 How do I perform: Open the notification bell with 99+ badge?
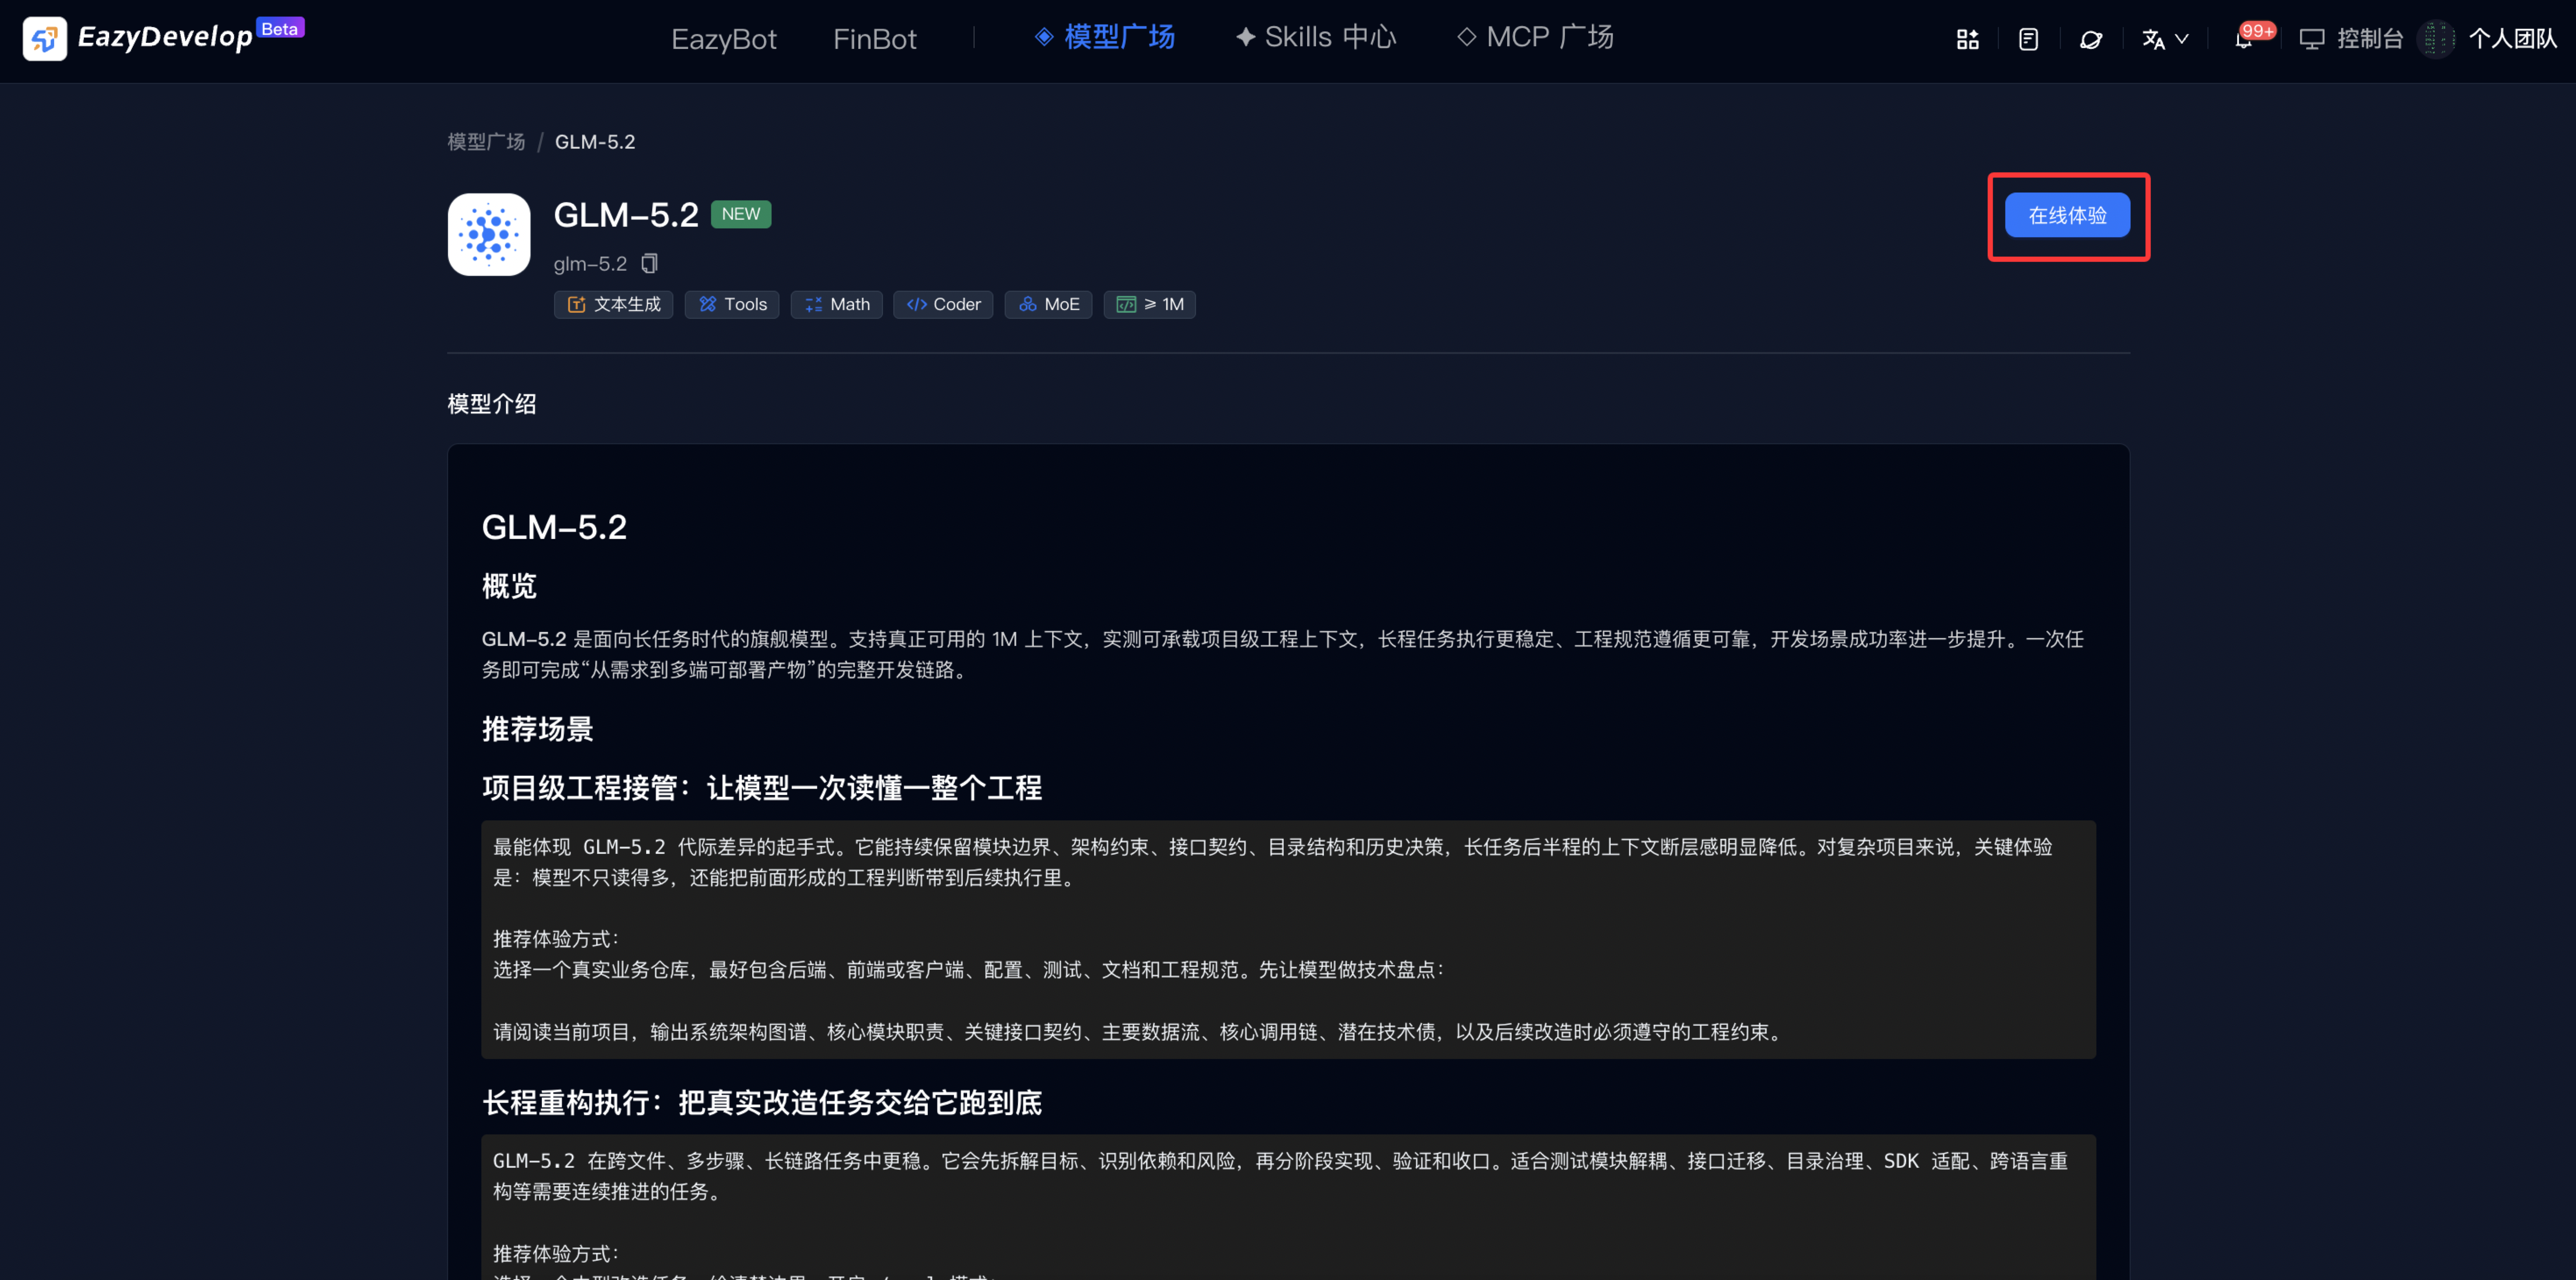coord(2244,39)
